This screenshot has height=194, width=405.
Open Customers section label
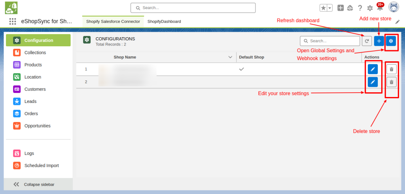pyautogui.click(x=35, y=89)
